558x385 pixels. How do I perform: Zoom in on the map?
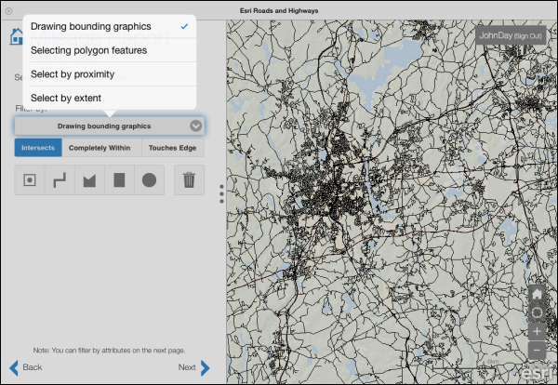537,331
